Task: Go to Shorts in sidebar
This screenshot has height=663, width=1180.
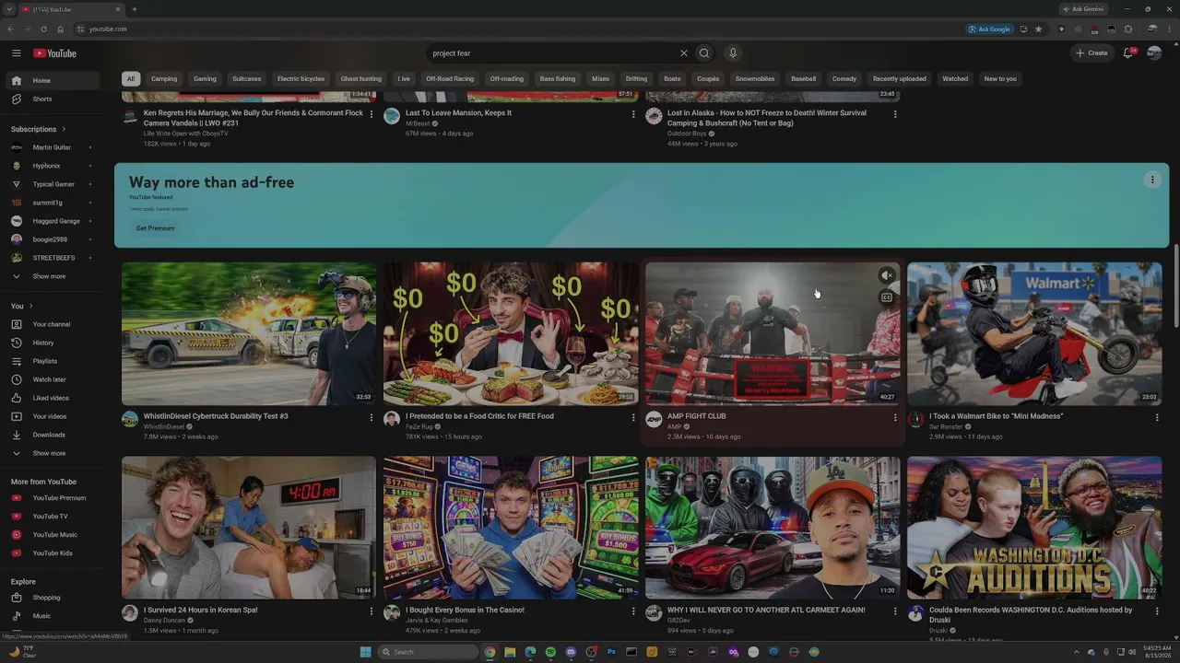Action: point(55,99)
